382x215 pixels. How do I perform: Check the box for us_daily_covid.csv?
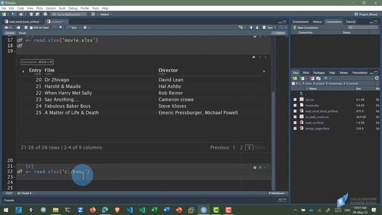295,117
